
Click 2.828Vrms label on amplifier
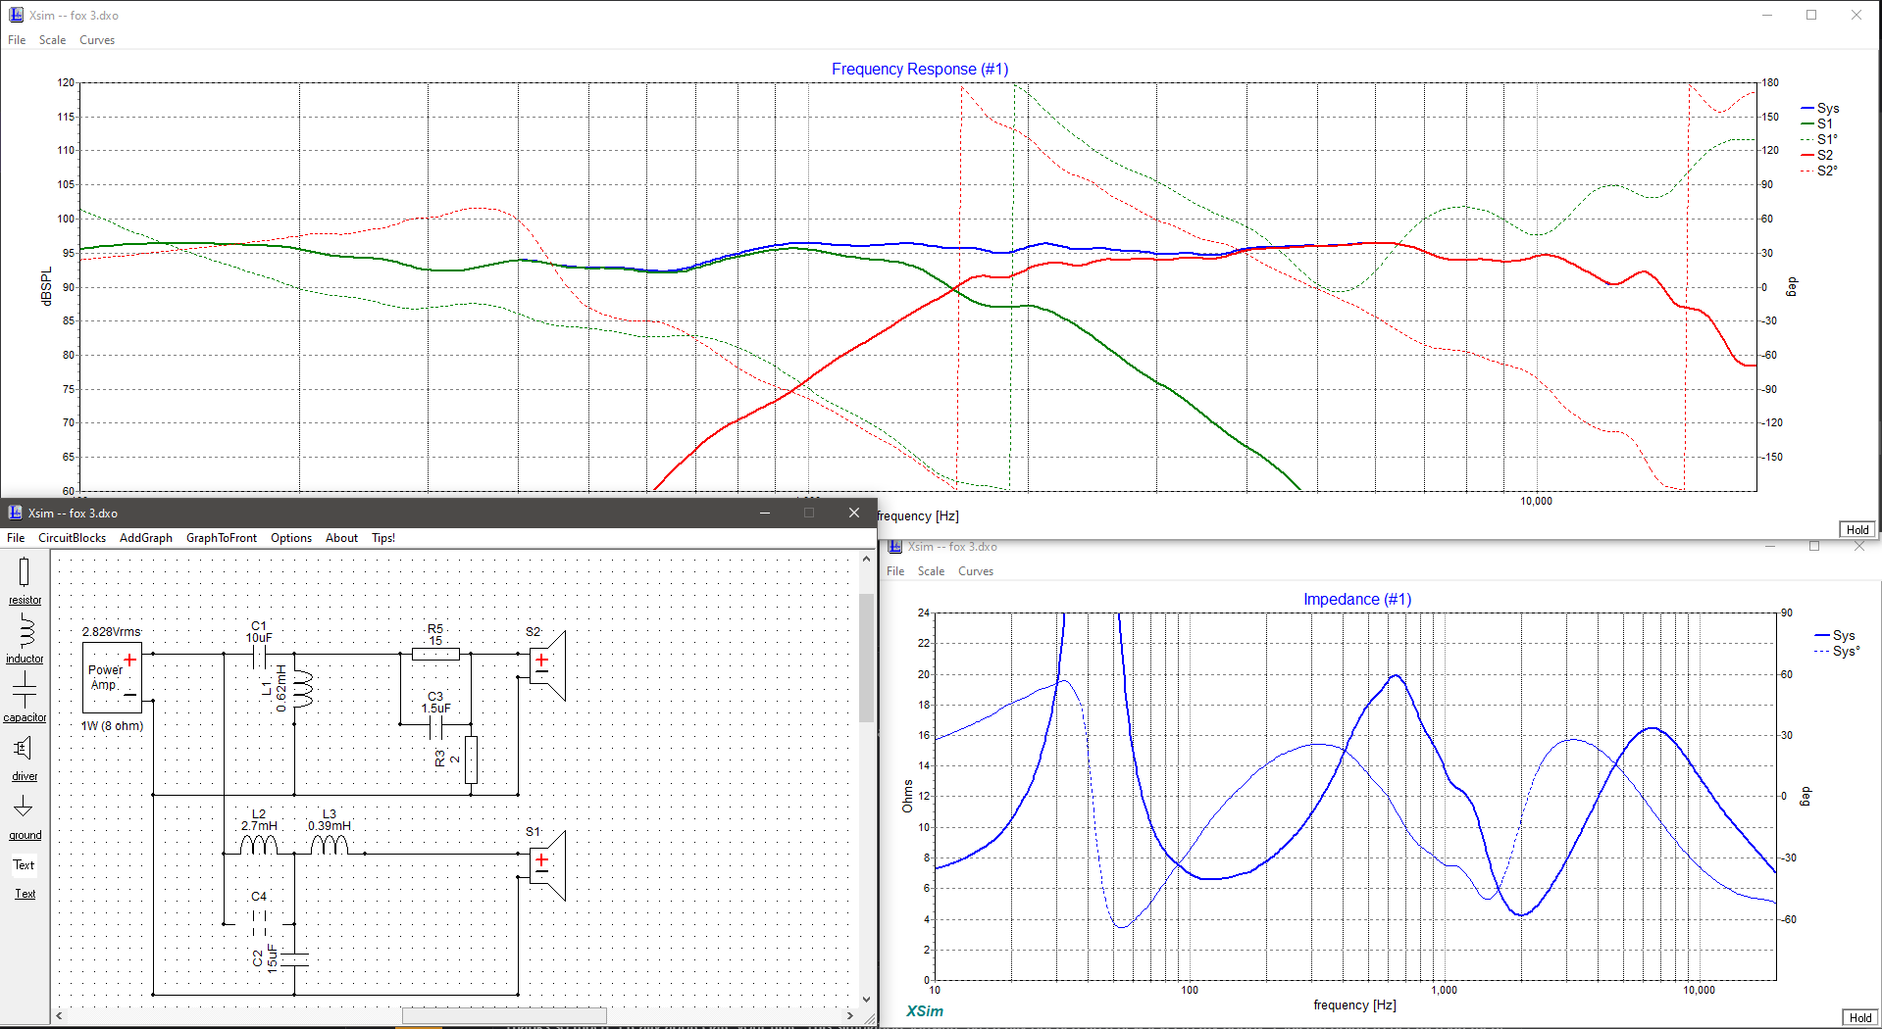tap(111, 632)
